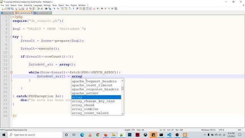Pick 'array_combine' from autocomplete suggestions
This screenshot has height=138, width=245.
96,109
